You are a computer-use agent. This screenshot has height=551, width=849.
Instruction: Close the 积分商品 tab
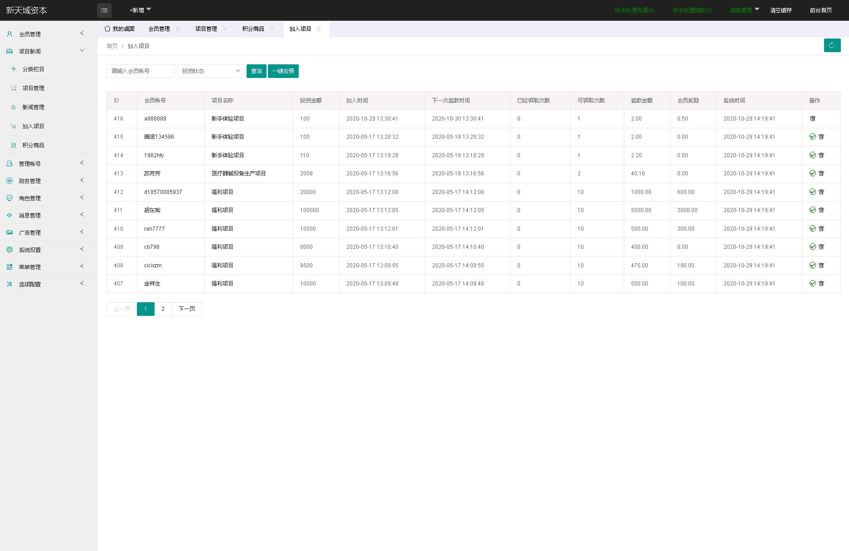[272, 29]
